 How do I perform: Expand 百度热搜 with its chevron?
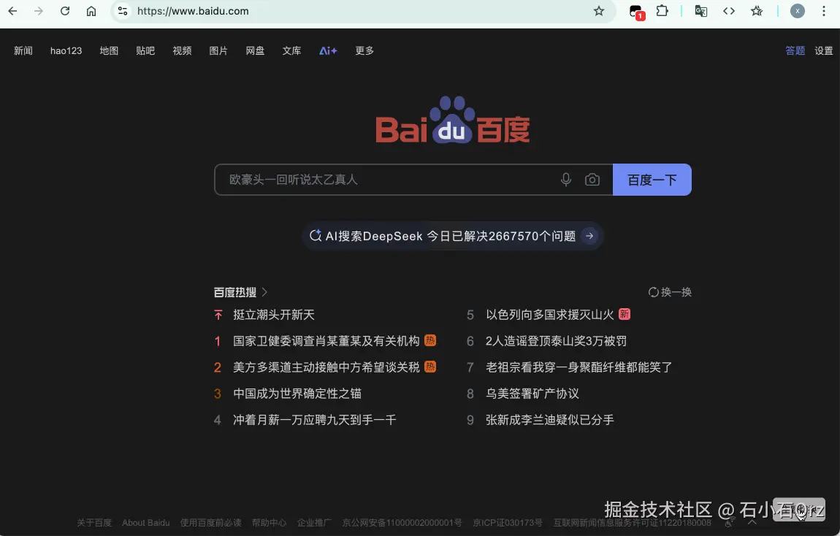tap(264, 292)
